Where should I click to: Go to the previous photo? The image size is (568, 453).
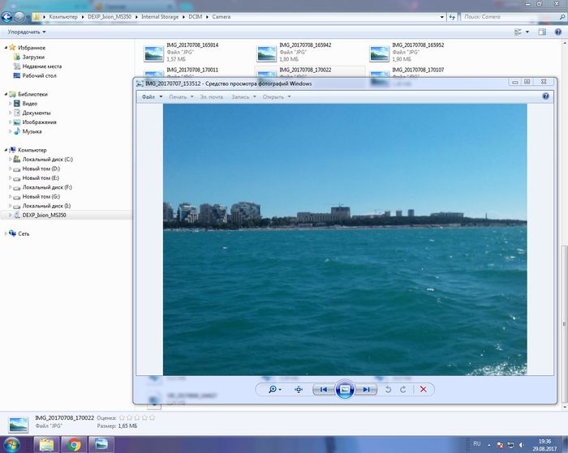[324, 390]
